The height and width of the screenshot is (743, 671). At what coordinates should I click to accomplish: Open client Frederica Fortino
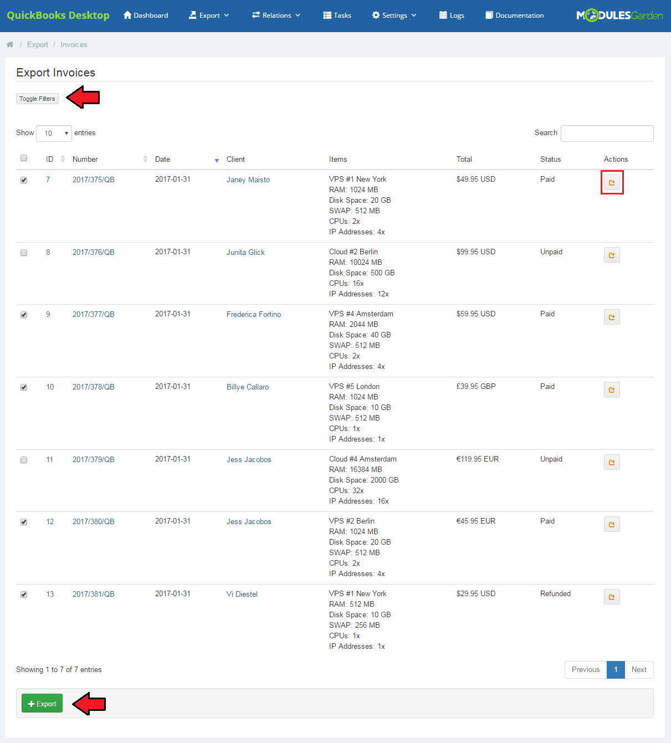pyautogui.click(x=254, y=314)
